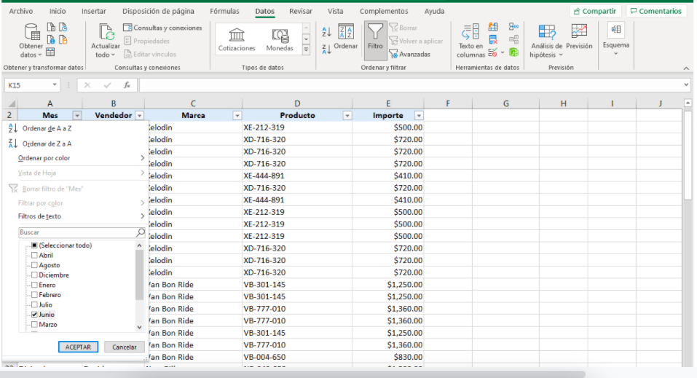697x378 pixels.
Task: Click the worksheet vertical scrollbar up arrow
Action: pyautogui.click(x=688, y=103)
